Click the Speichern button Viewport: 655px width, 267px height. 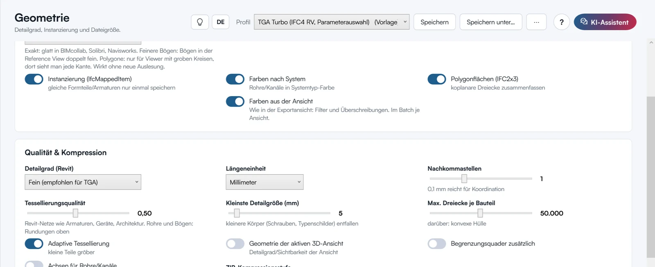click(434, 22)
